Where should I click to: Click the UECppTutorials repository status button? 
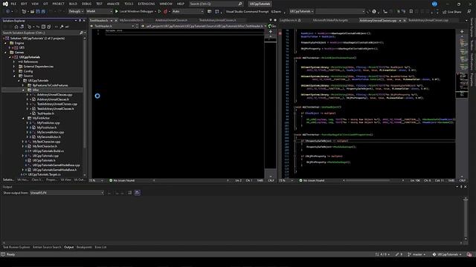pyautogui.click(x=446, y=254)
